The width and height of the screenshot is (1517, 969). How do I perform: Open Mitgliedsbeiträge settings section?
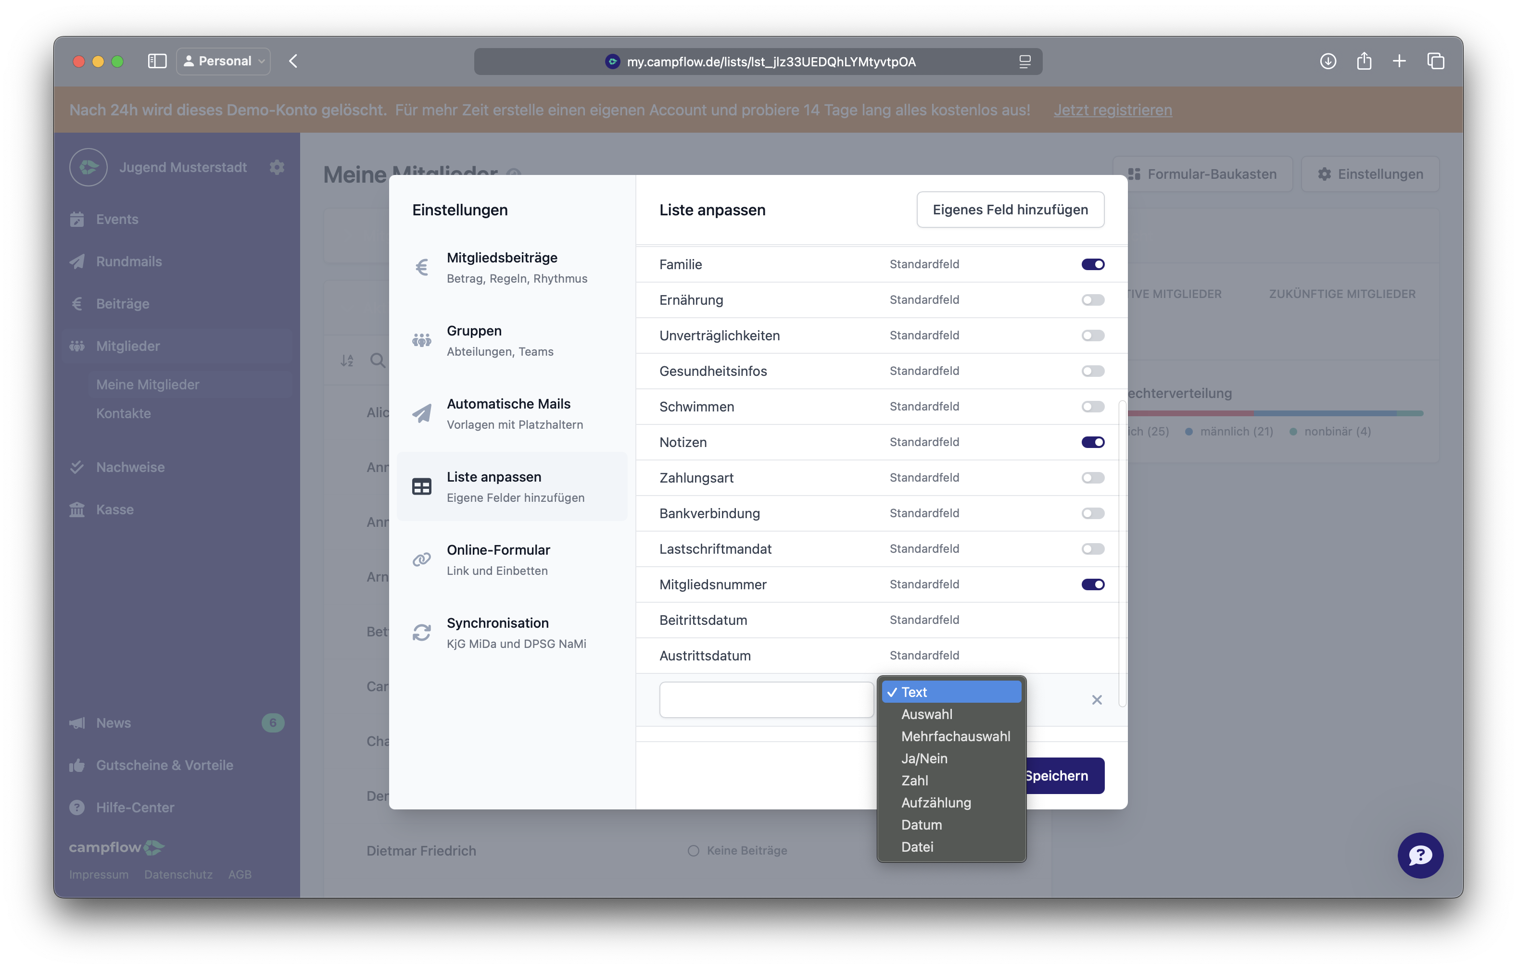pos(512,268)
